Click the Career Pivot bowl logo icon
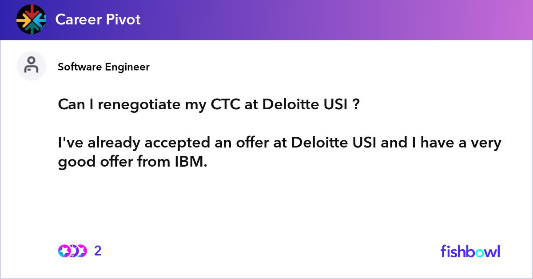This screenshot has height=279, width=533. (x=31, y=19)
